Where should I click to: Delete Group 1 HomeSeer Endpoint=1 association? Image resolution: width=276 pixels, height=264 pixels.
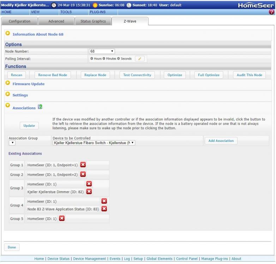click(83, 165)
